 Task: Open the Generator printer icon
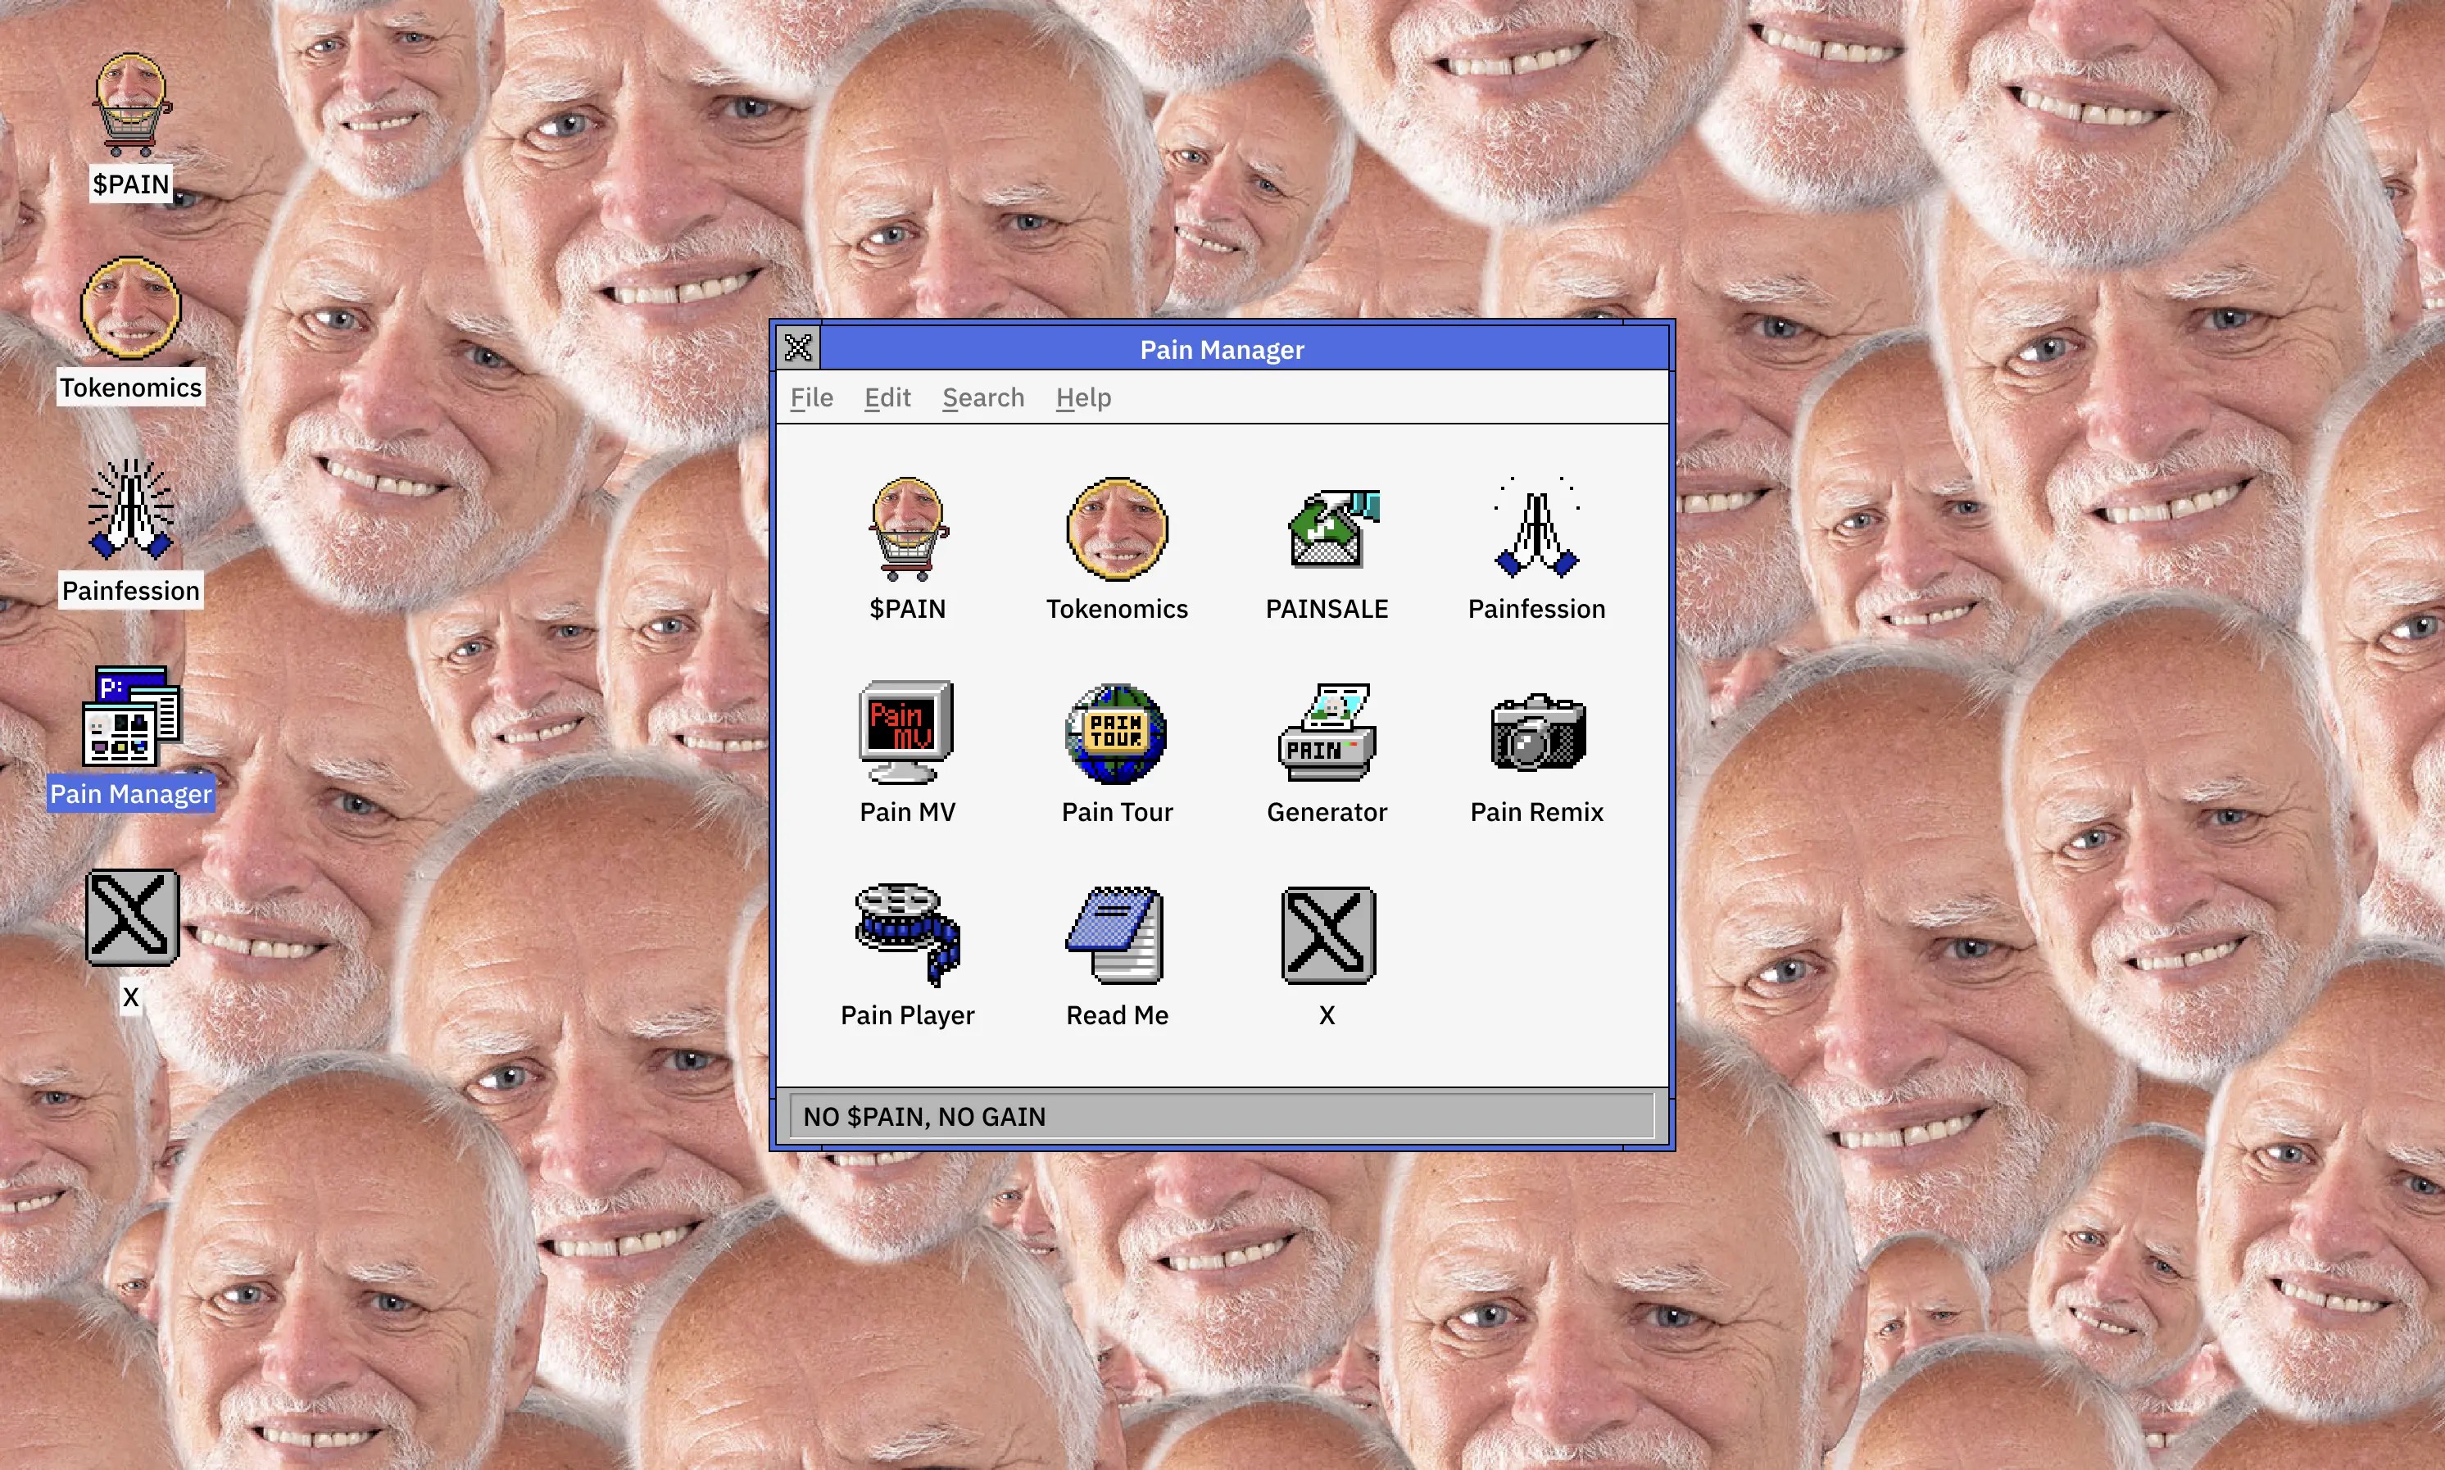click(x=1327, y=734)
